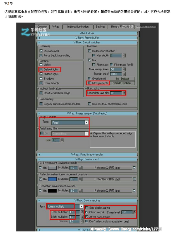The image size is (172, 234).
Task: Enable Force back face culling
Action: tap(41, 55)
